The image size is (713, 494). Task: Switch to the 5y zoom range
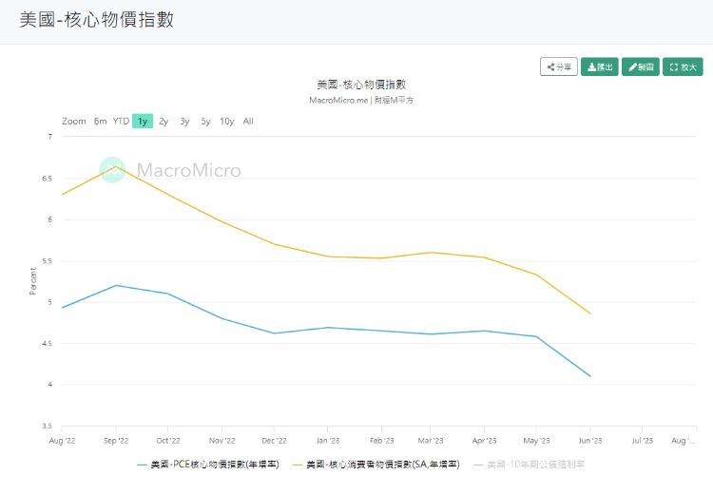(205, 121)
